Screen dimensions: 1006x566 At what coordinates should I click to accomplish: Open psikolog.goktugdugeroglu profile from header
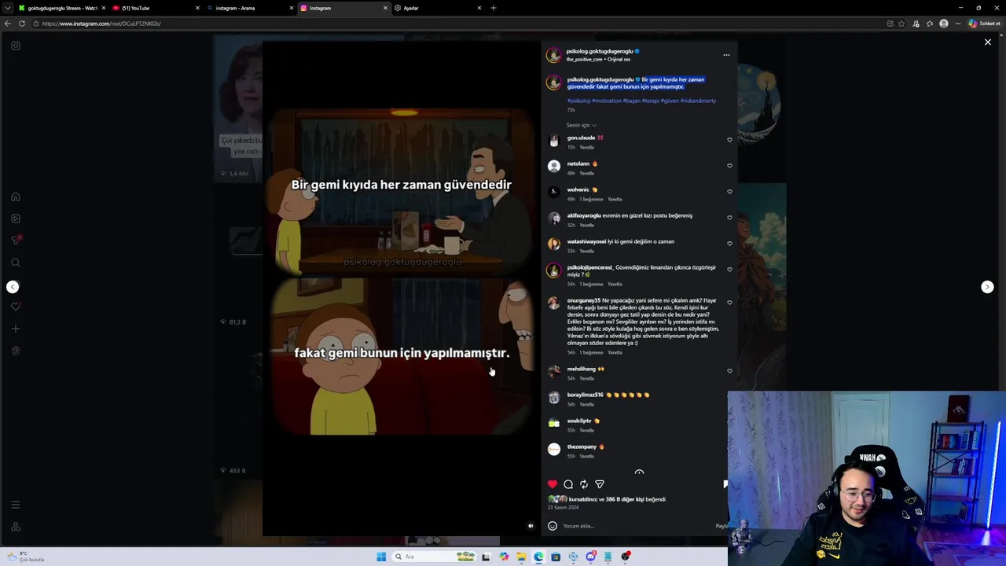[x=600, y=51]
